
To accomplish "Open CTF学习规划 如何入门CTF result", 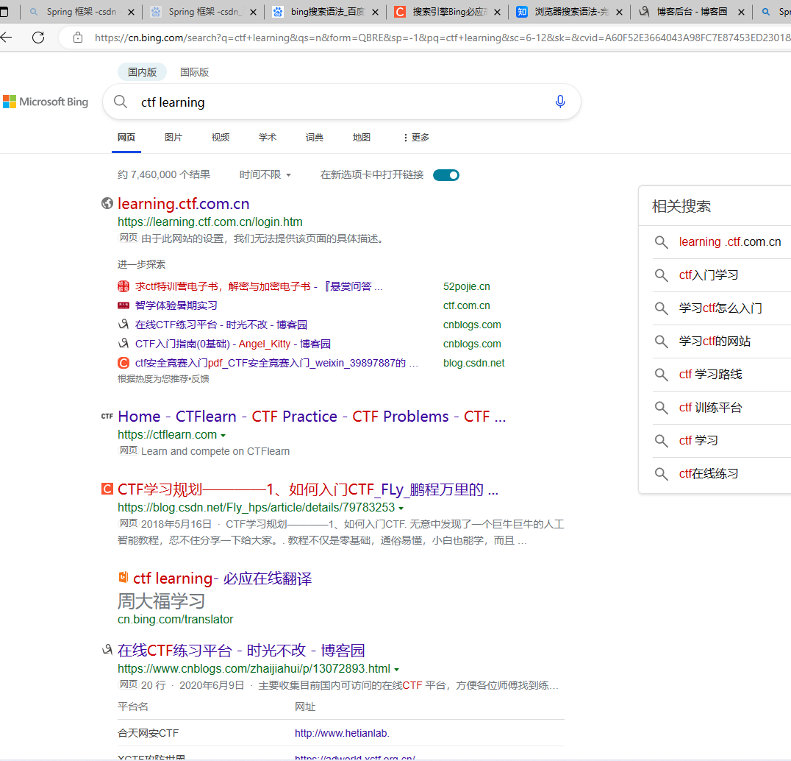I will coord(308,489).
